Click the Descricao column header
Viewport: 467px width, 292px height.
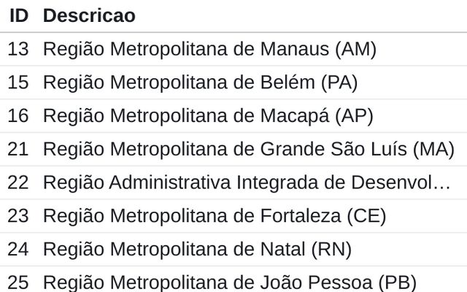[89, 15]
